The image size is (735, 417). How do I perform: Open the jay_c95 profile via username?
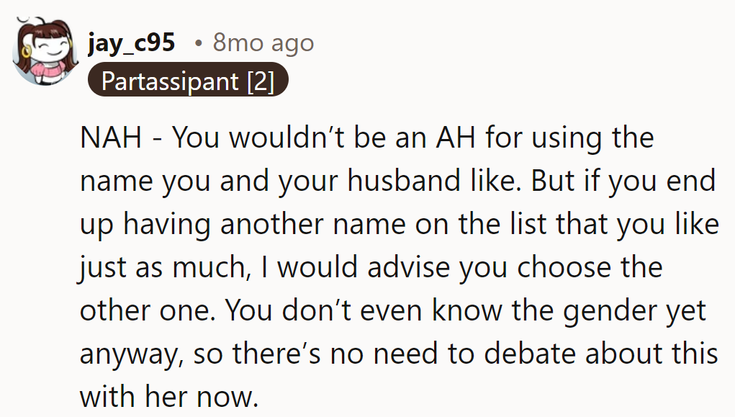point(131,42)
